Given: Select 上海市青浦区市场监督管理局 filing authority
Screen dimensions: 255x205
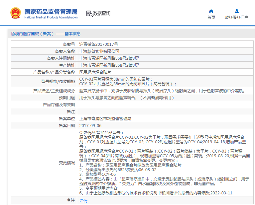Looking at the screenshot, I should (x=105, y=119).
